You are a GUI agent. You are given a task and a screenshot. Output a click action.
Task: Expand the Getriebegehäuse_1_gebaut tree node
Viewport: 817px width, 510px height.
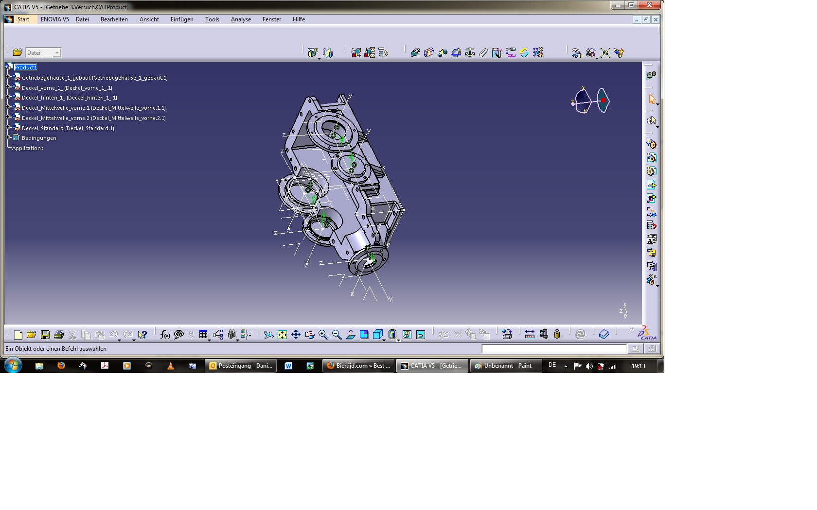pos(8,77)
